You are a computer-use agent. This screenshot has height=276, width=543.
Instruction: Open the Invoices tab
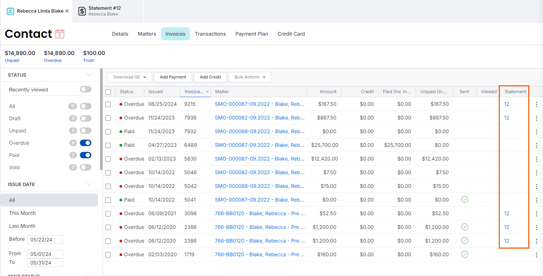tap(176, 34)
